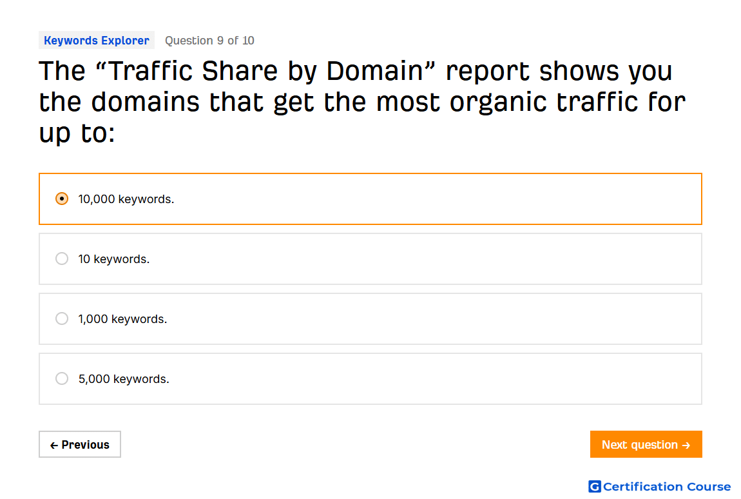Click the blue Certification Course logo icon
Screen dimensions: 741x499
[x=595, y=486]
